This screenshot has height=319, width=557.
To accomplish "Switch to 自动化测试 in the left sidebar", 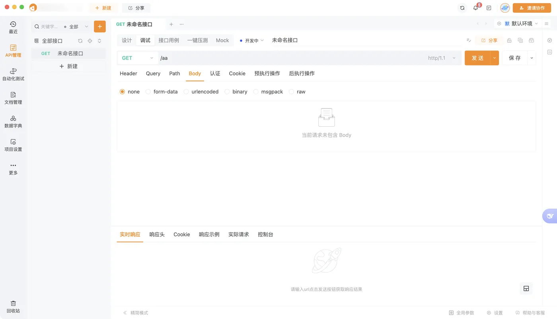I will point(13,73).
